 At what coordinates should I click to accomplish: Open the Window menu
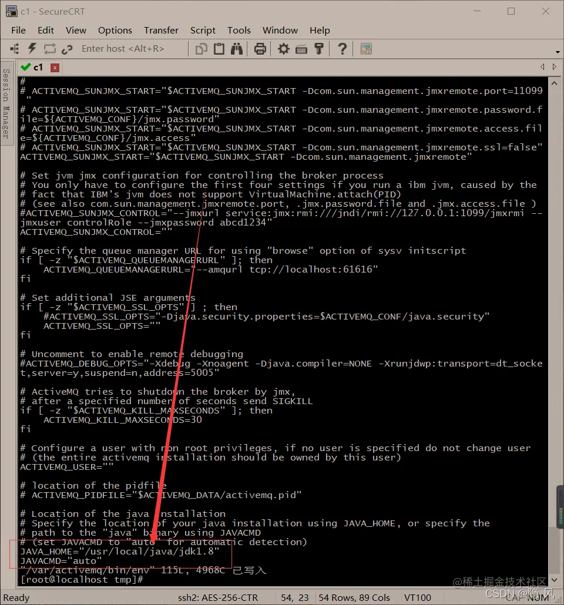tap(280, 30)
